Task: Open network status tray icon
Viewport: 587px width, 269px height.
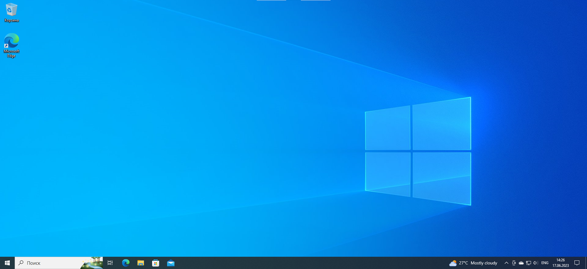Action: [528, 263]
